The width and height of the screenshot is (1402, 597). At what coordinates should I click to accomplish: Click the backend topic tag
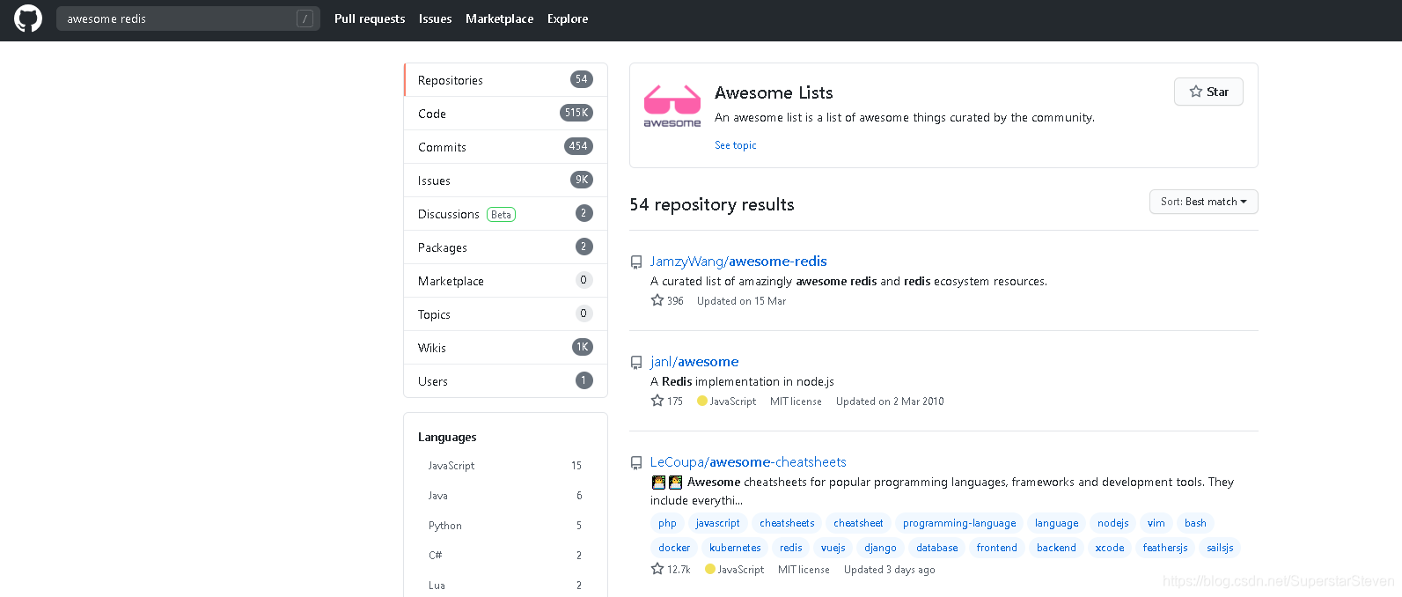1056,548
